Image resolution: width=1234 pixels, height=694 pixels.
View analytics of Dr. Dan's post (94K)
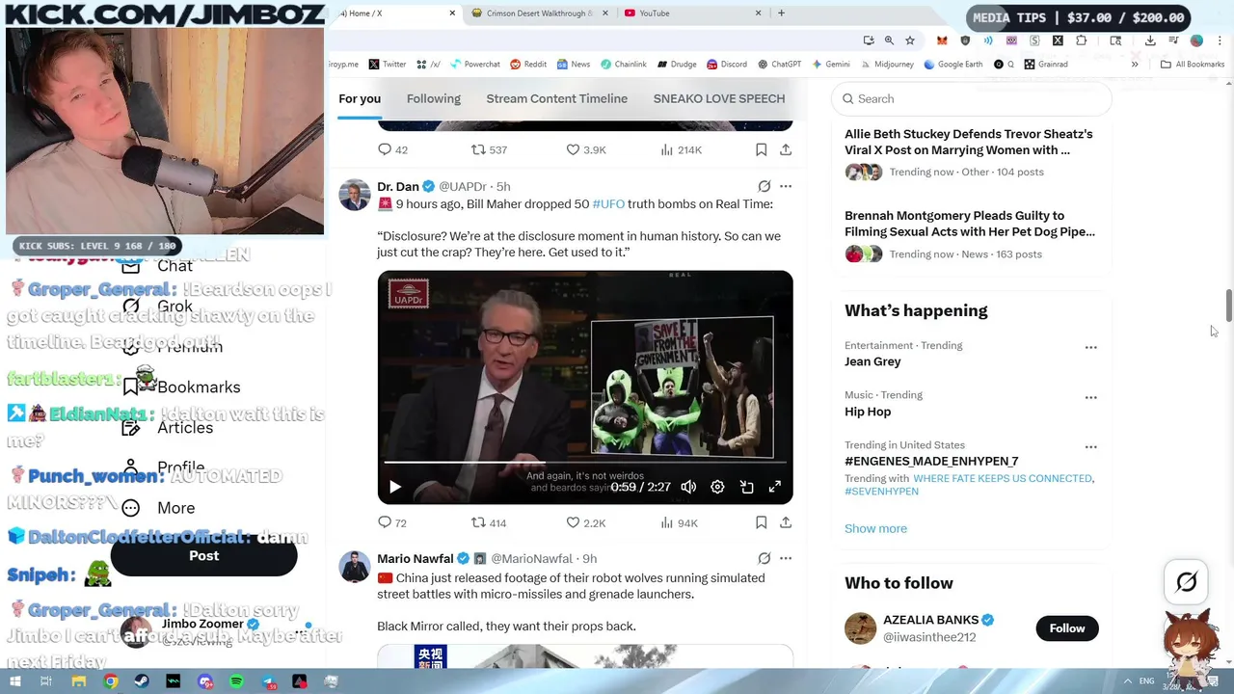coord(679,522)
